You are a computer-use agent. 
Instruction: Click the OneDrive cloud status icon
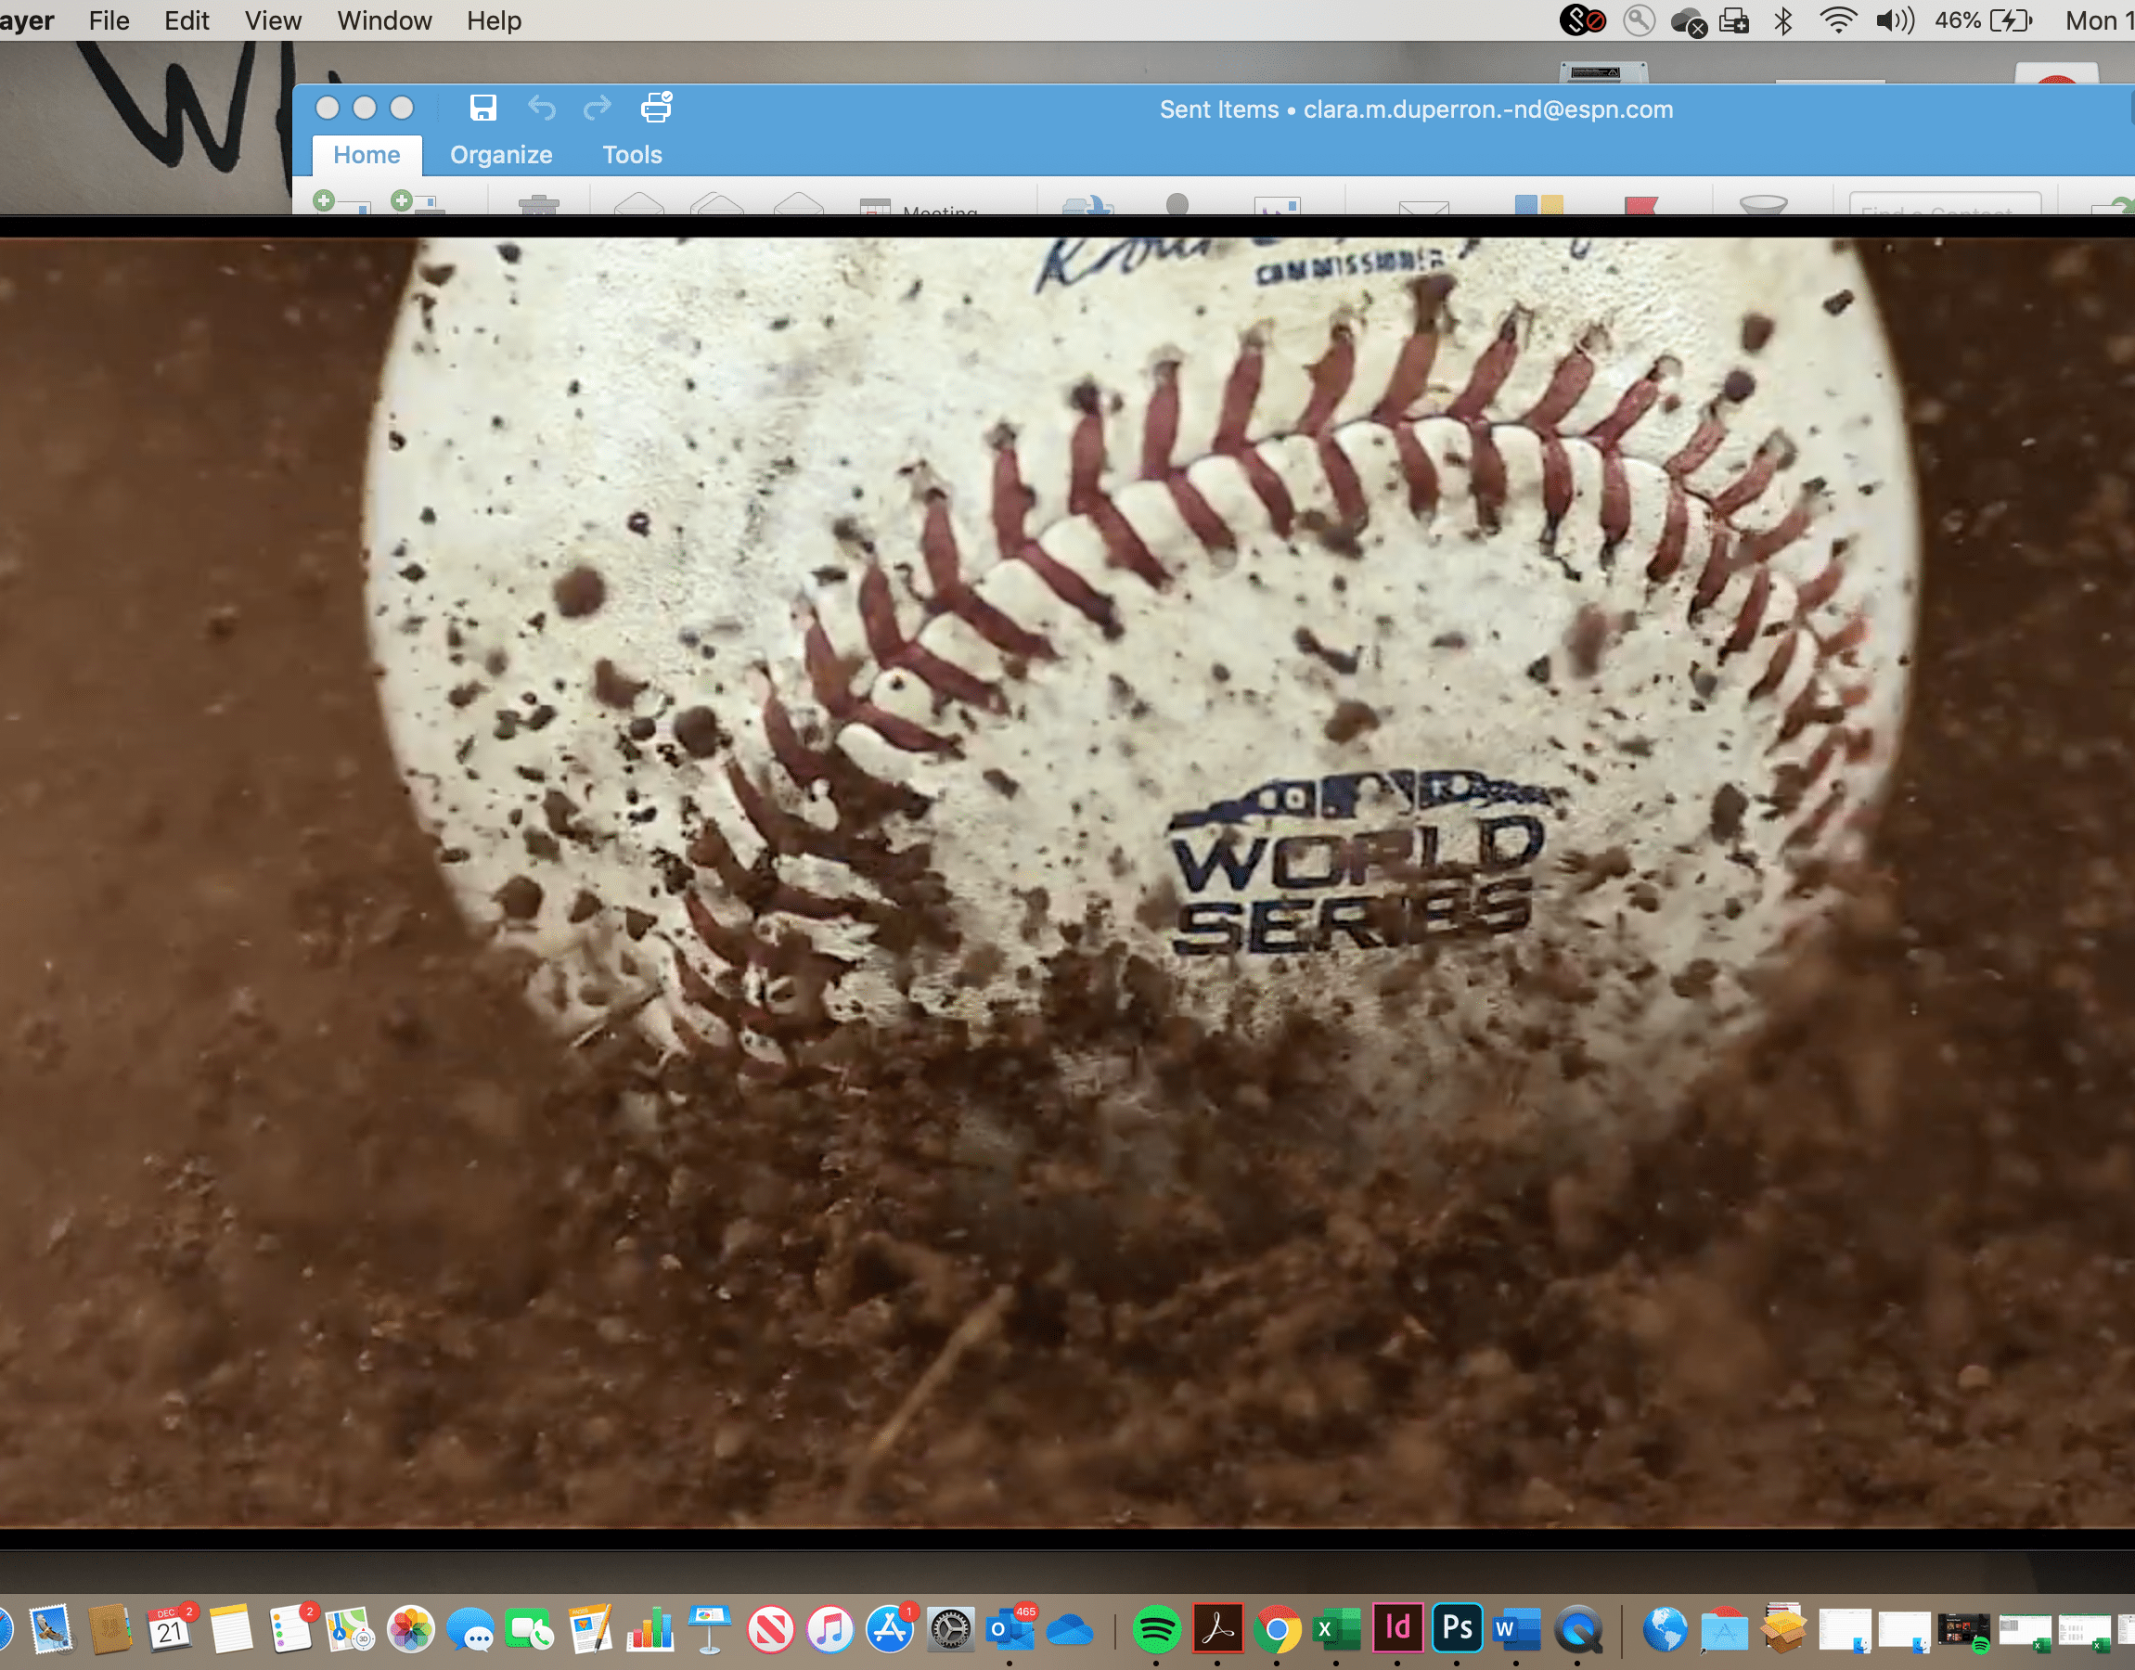(1689, 21)
